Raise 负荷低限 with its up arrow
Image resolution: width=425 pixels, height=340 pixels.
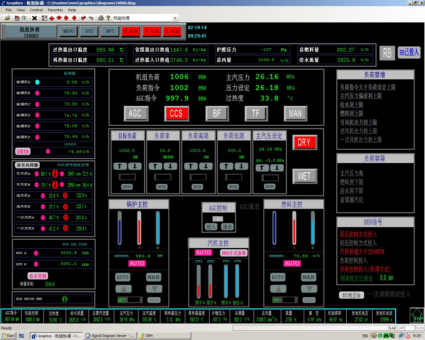(x=226, y=166)
